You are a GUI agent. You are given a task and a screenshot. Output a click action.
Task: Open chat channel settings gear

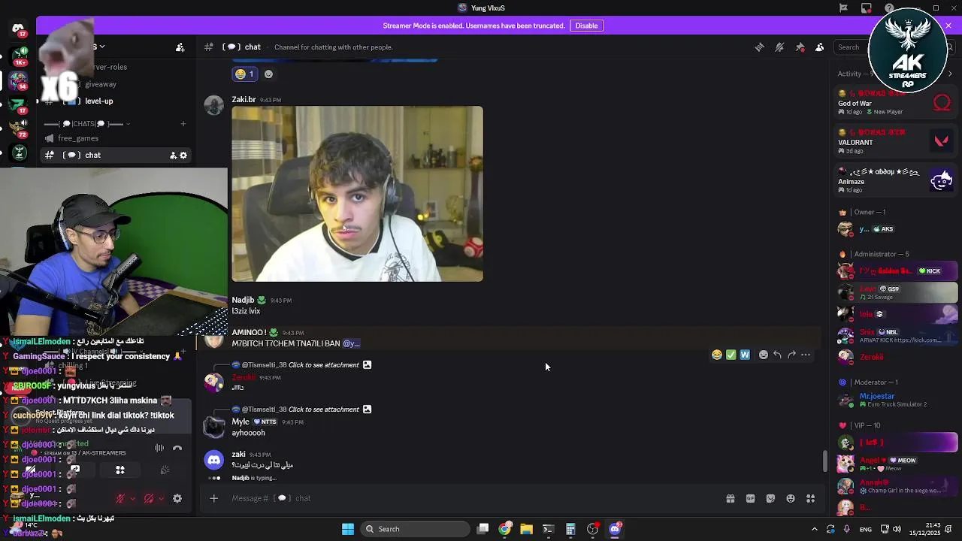[x=183, y=156]
